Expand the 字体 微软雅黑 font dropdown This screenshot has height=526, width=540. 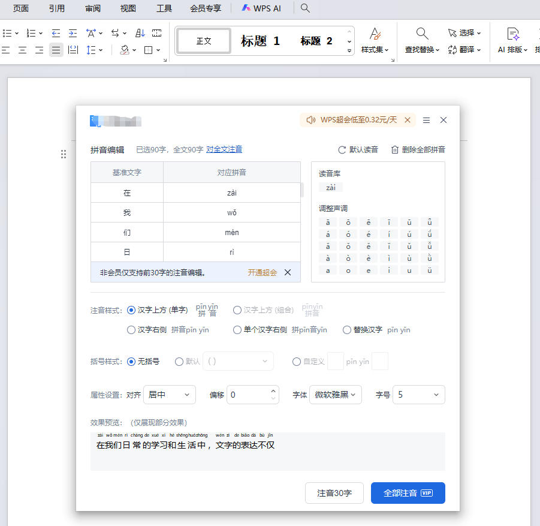tap(335, 395)
